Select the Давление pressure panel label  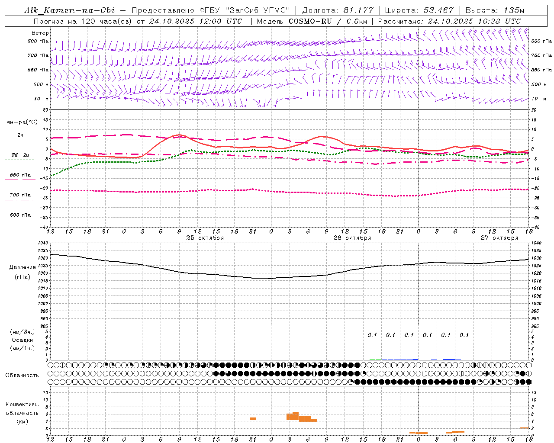click(x=23, y=267)
